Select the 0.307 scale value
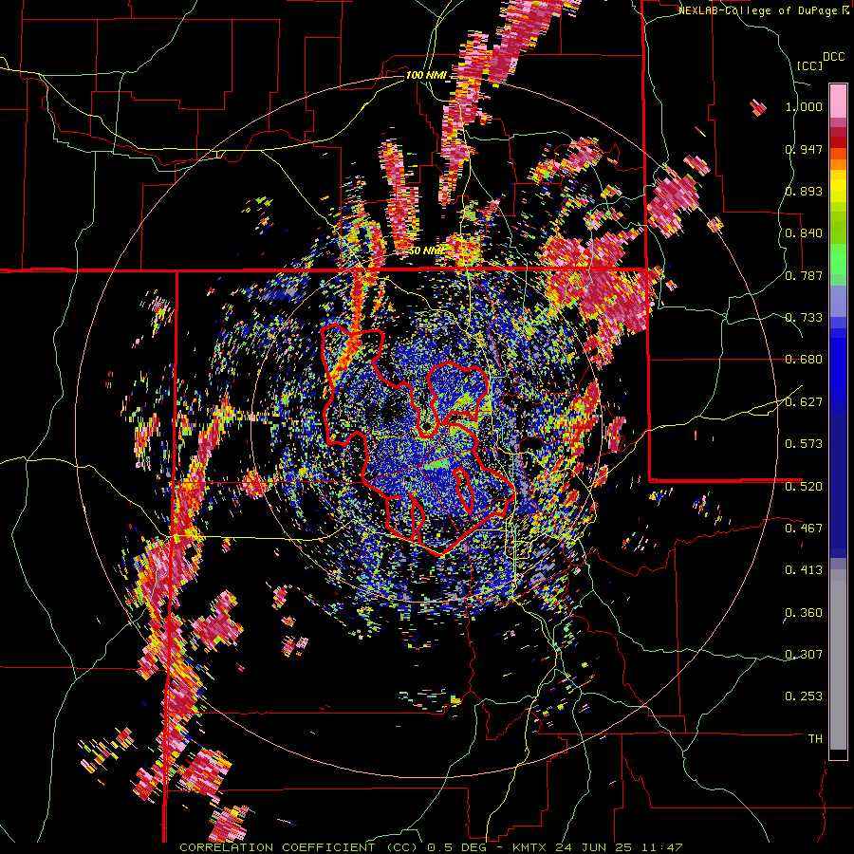This screenshot has height=854, width=854. (x=804, y=654)
